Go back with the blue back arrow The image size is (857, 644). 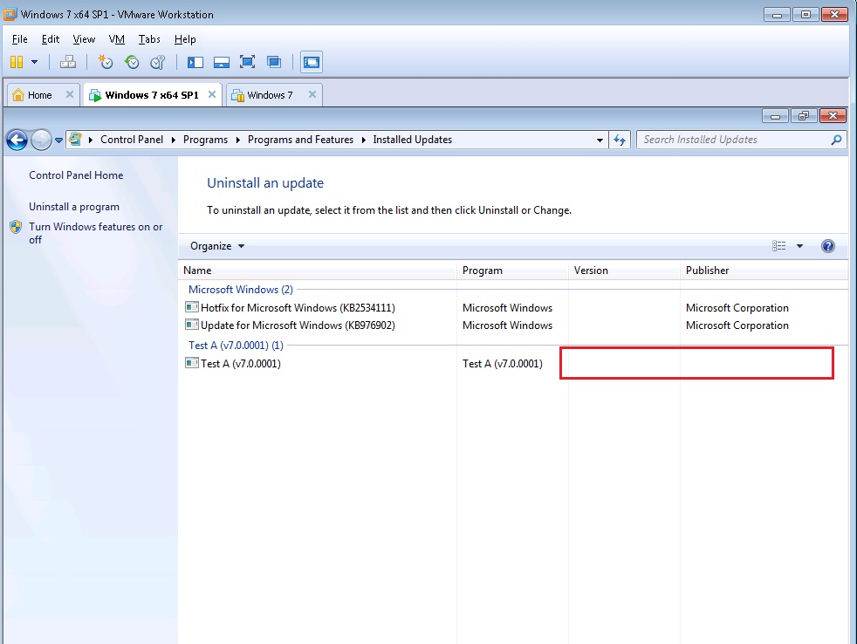[17, 140]
